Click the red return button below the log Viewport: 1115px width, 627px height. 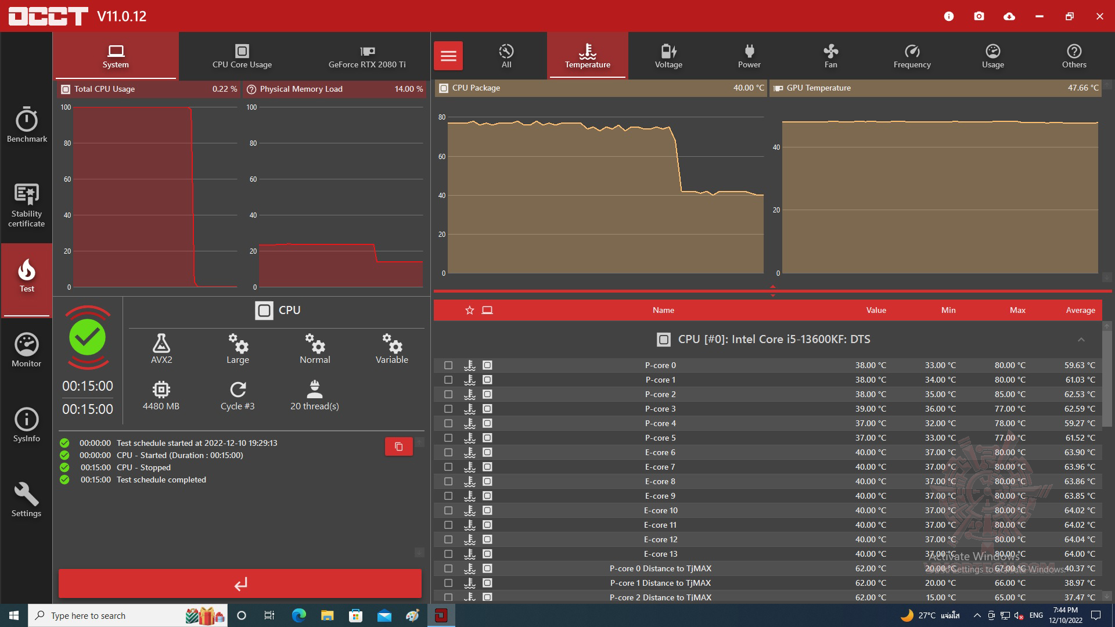[x=240, y=583]
